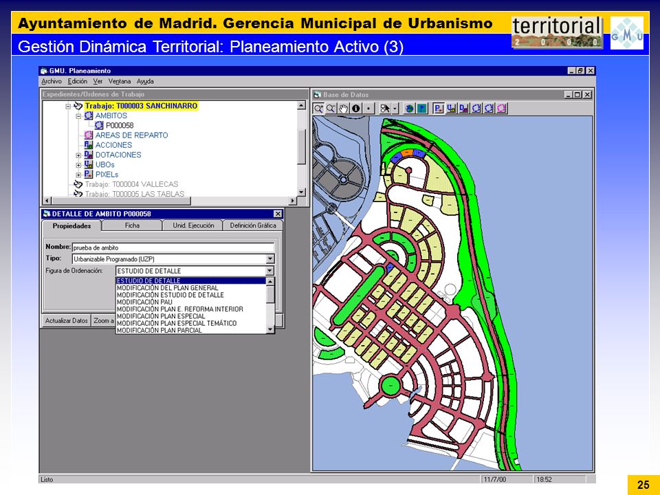Expand the DOTACIONES tree node

tap(78, 155)
